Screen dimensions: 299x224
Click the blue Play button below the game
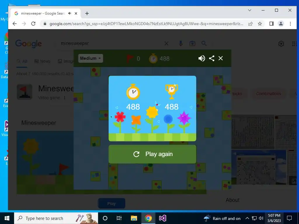[112, 203]
